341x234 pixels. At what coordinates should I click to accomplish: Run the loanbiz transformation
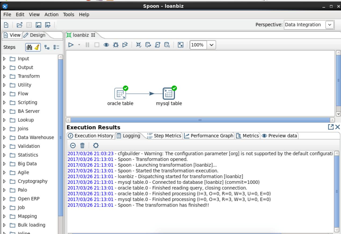(x=71, y=45)
